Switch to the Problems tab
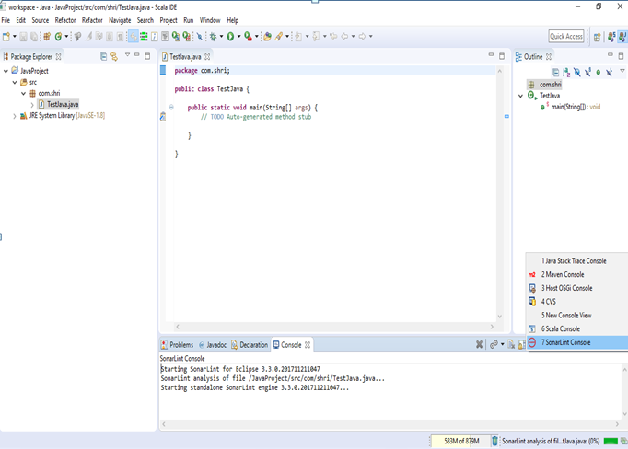Viewport: 628px width, 449px height. point(176,344)
